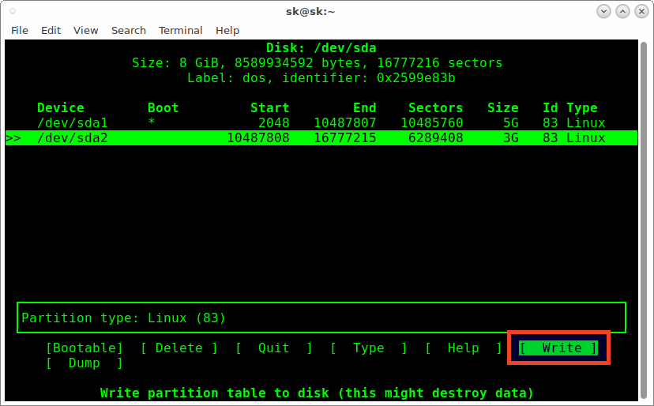Select the /dev/sda1 partition row

pyautogui.click(x=321, y=122)
